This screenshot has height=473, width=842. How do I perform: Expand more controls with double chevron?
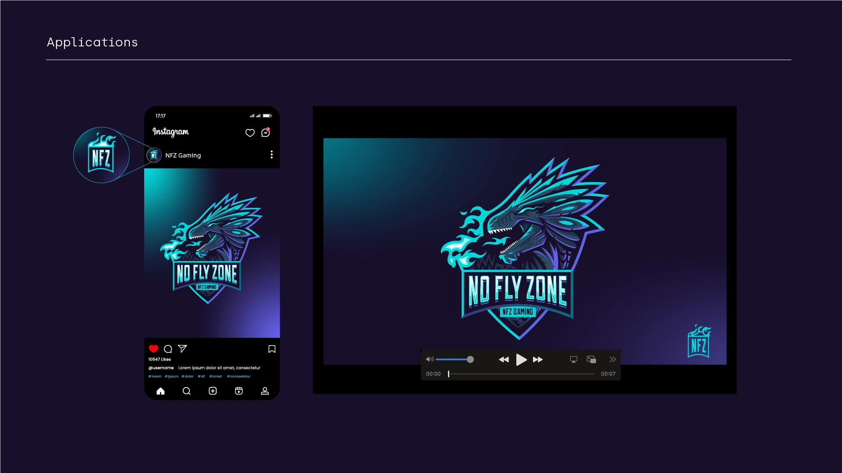pos(612,359)
